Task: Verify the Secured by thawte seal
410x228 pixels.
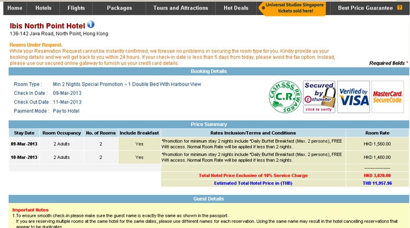Action: point(319,97)
